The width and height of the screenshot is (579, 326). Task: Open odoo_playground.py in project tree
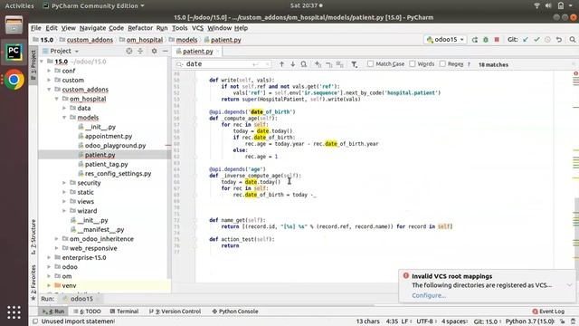coord(115,145)
